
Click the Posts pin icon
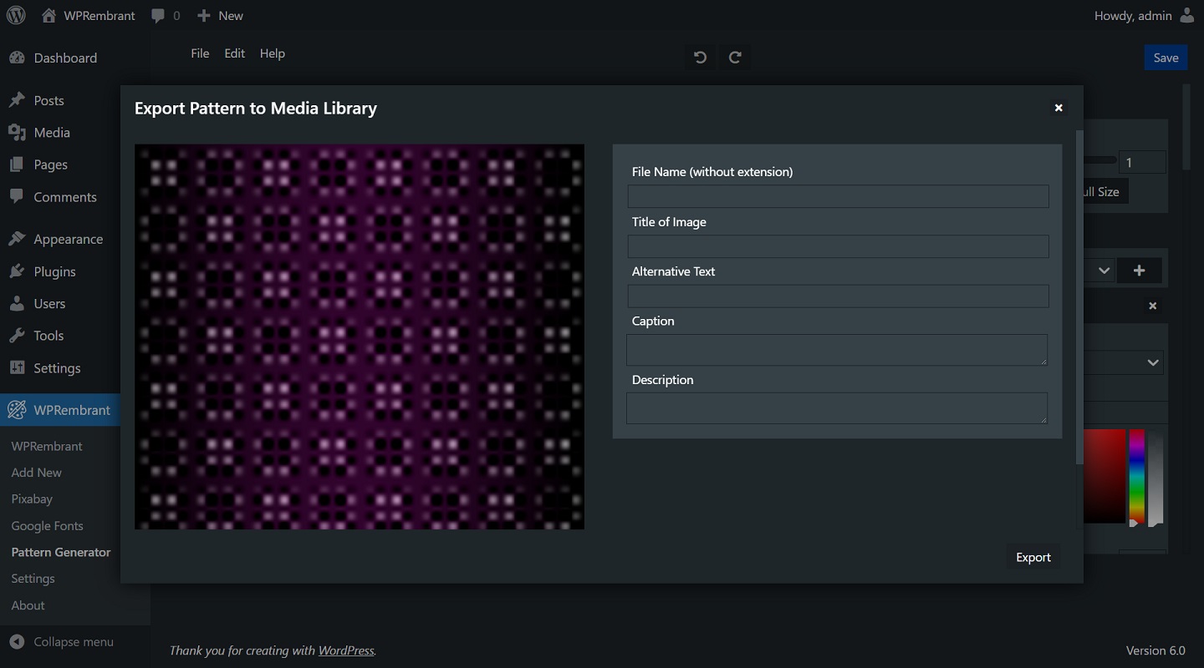(x=19, y=99)
